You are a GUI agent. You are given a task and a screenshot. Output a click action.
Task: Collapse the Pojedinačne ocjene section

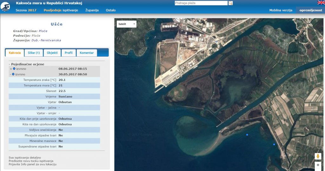point(10,64)
